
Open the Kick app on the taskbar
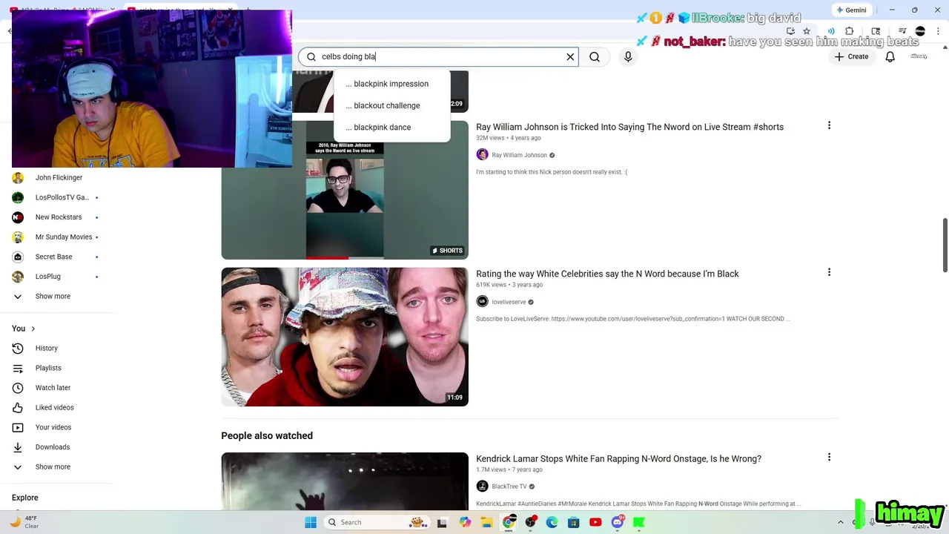point(638,522)
